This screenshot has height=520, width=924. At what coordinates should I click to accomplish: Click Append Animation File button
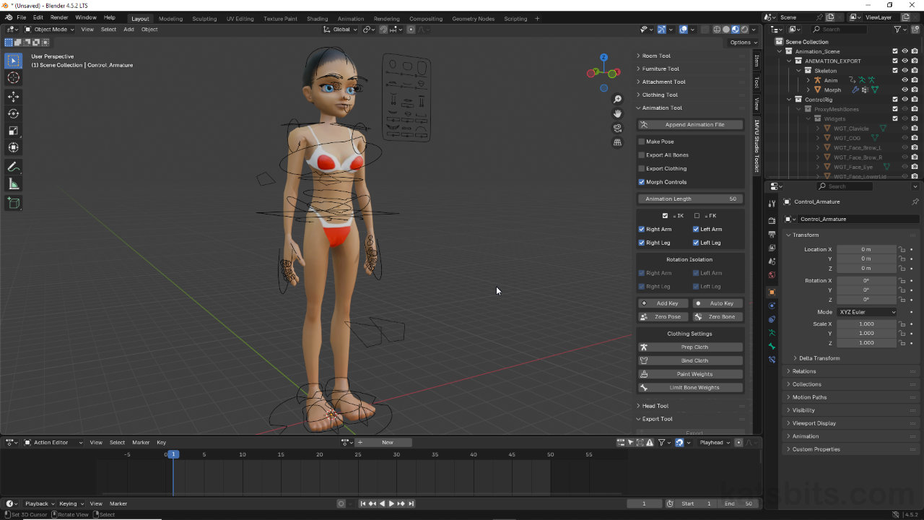[691, 125]
